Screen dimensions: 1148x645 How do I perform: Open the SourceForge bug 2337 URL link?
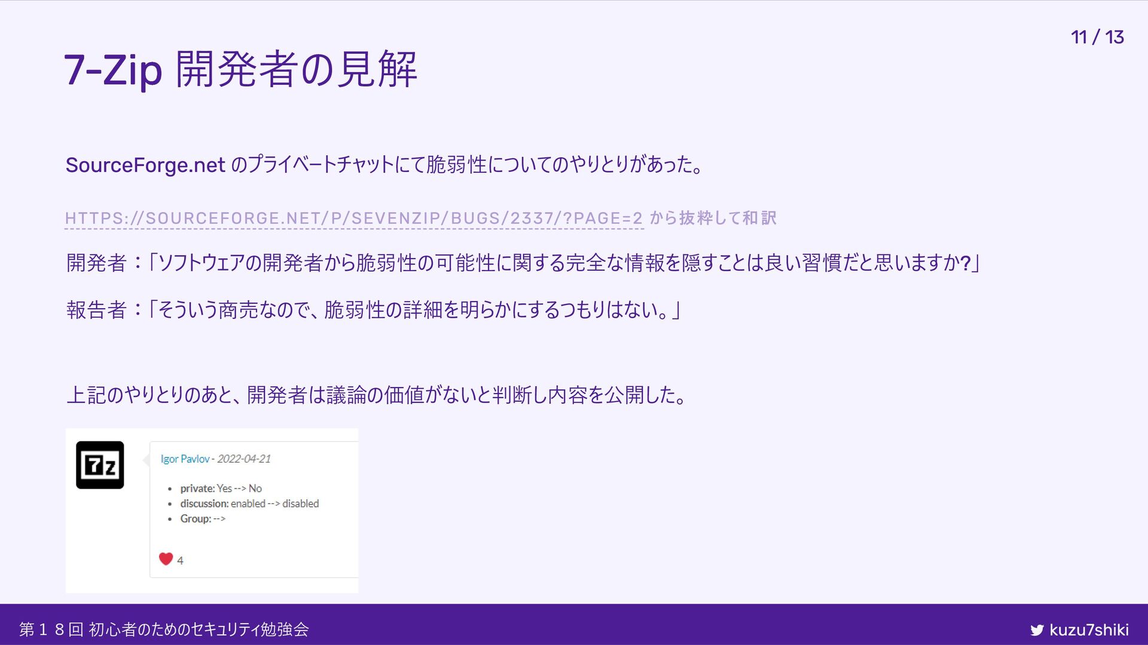pos(354,219)
